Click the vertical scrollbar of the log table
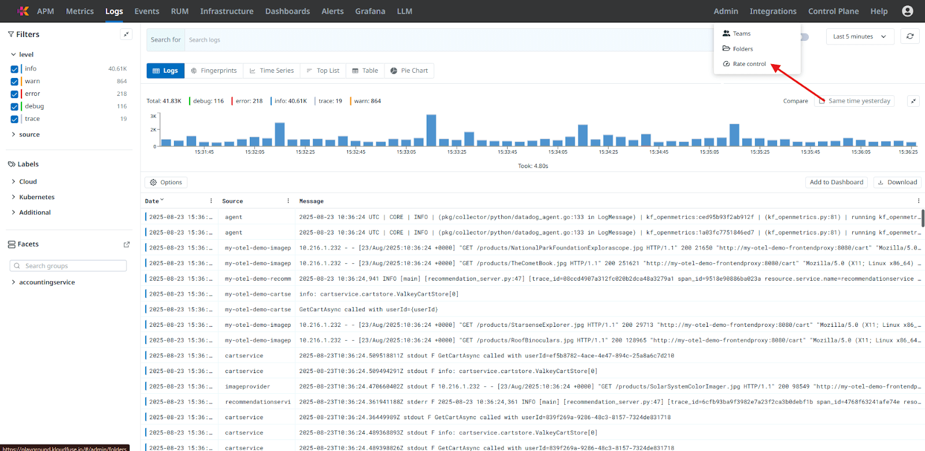Viewport: 925px width, 451px height. coord(923,218)
